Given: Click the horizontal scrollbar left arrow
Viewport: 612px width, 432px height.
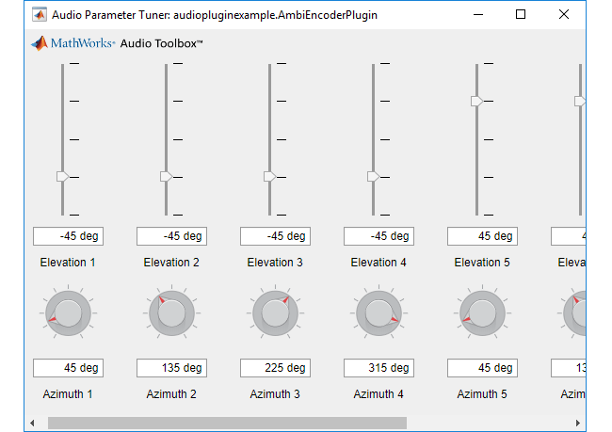Looking at the screenshot, I should tap(32, 423).
